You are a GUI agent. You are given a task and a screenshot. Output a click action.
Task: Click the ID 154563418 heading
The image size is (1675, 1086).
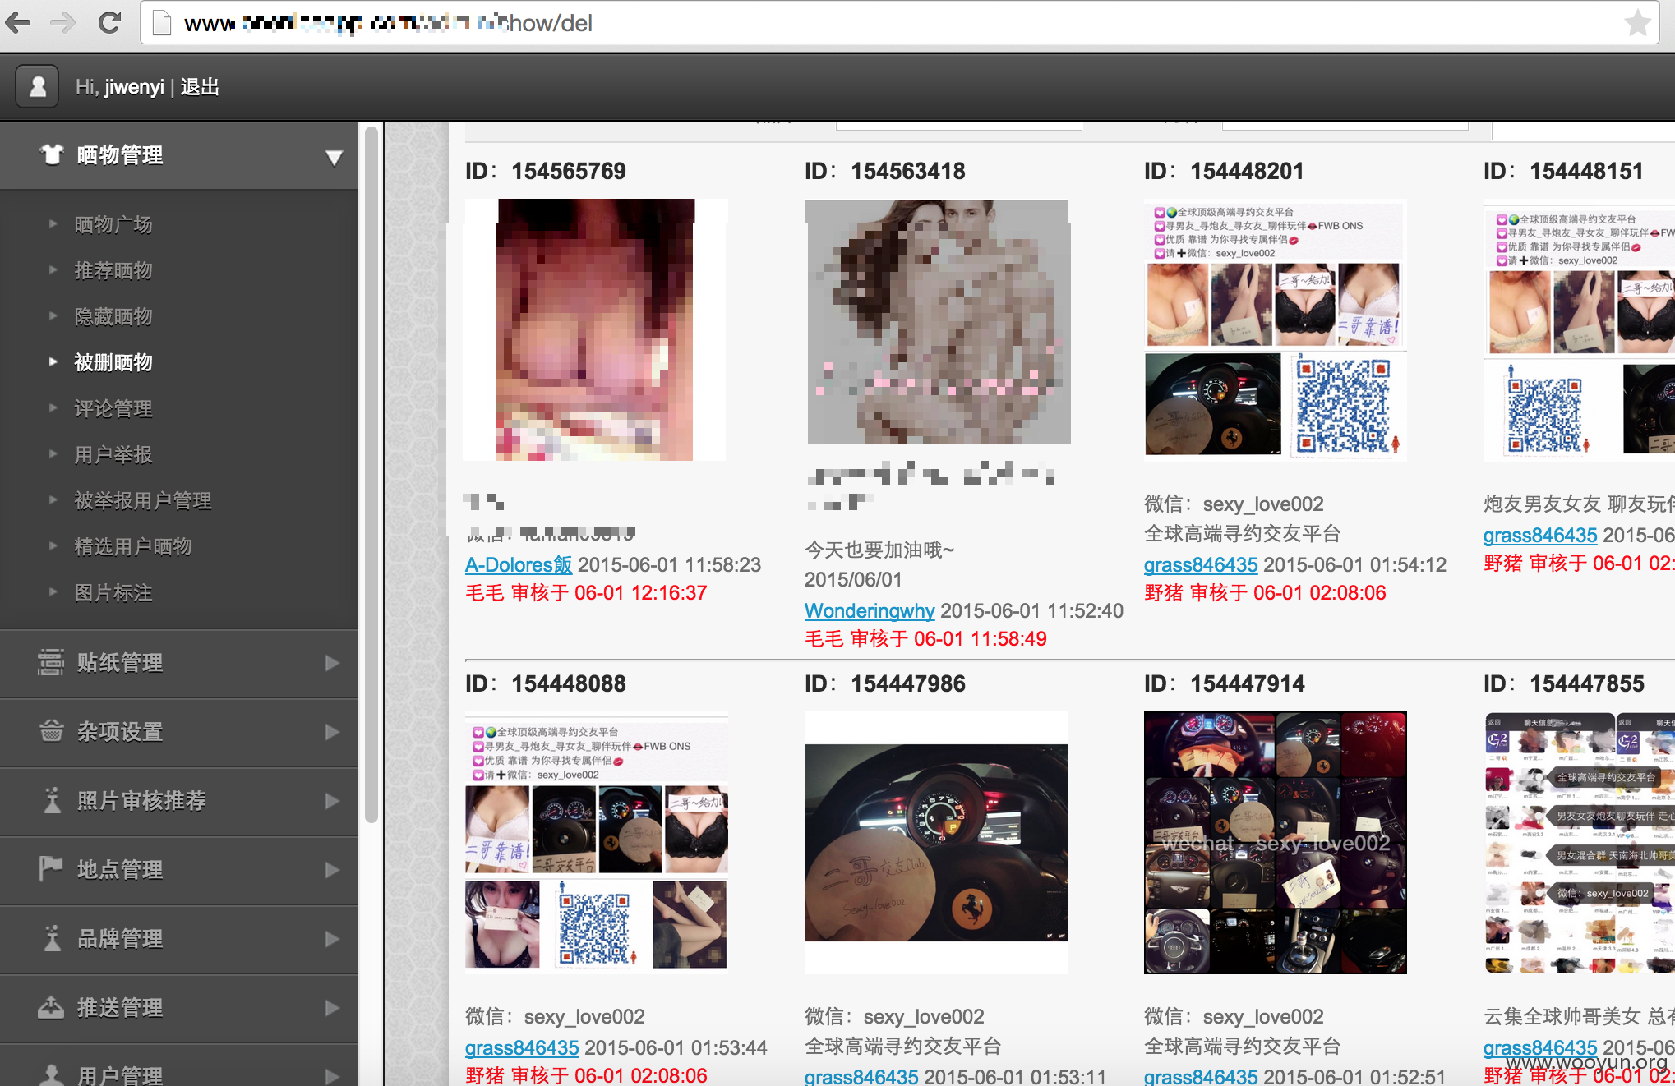(885, 171)
